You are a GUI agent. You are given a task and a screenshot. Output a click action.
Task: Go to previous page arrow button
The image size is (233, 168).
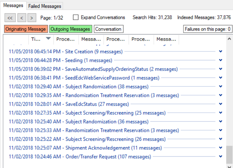tap(22, 18)
